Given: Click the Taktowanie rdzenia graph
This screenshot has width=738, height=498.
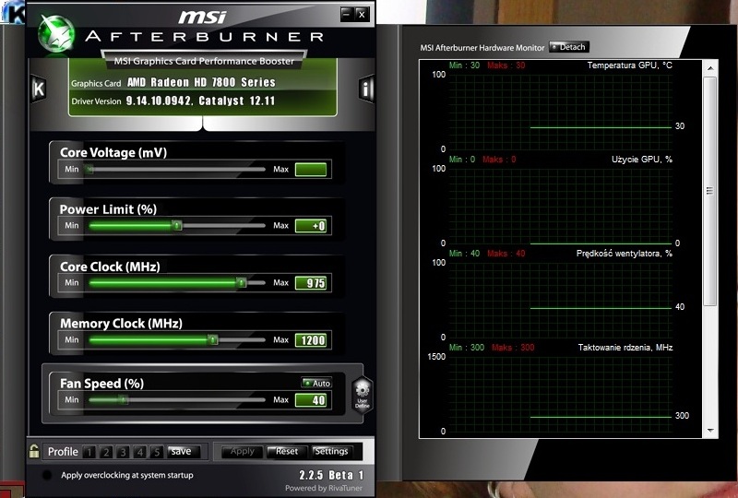Looking at the screenshot, I should click(x=560, y=394).
